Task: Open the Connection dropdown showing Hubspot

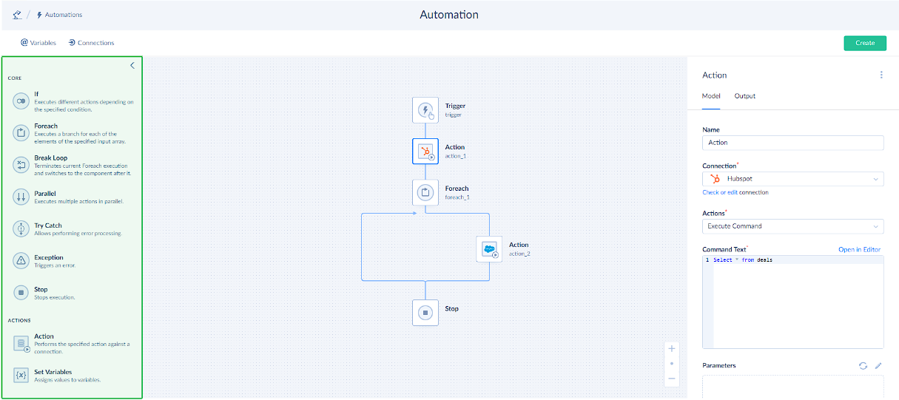Action: pyautogui.click(x=792, y=179)
